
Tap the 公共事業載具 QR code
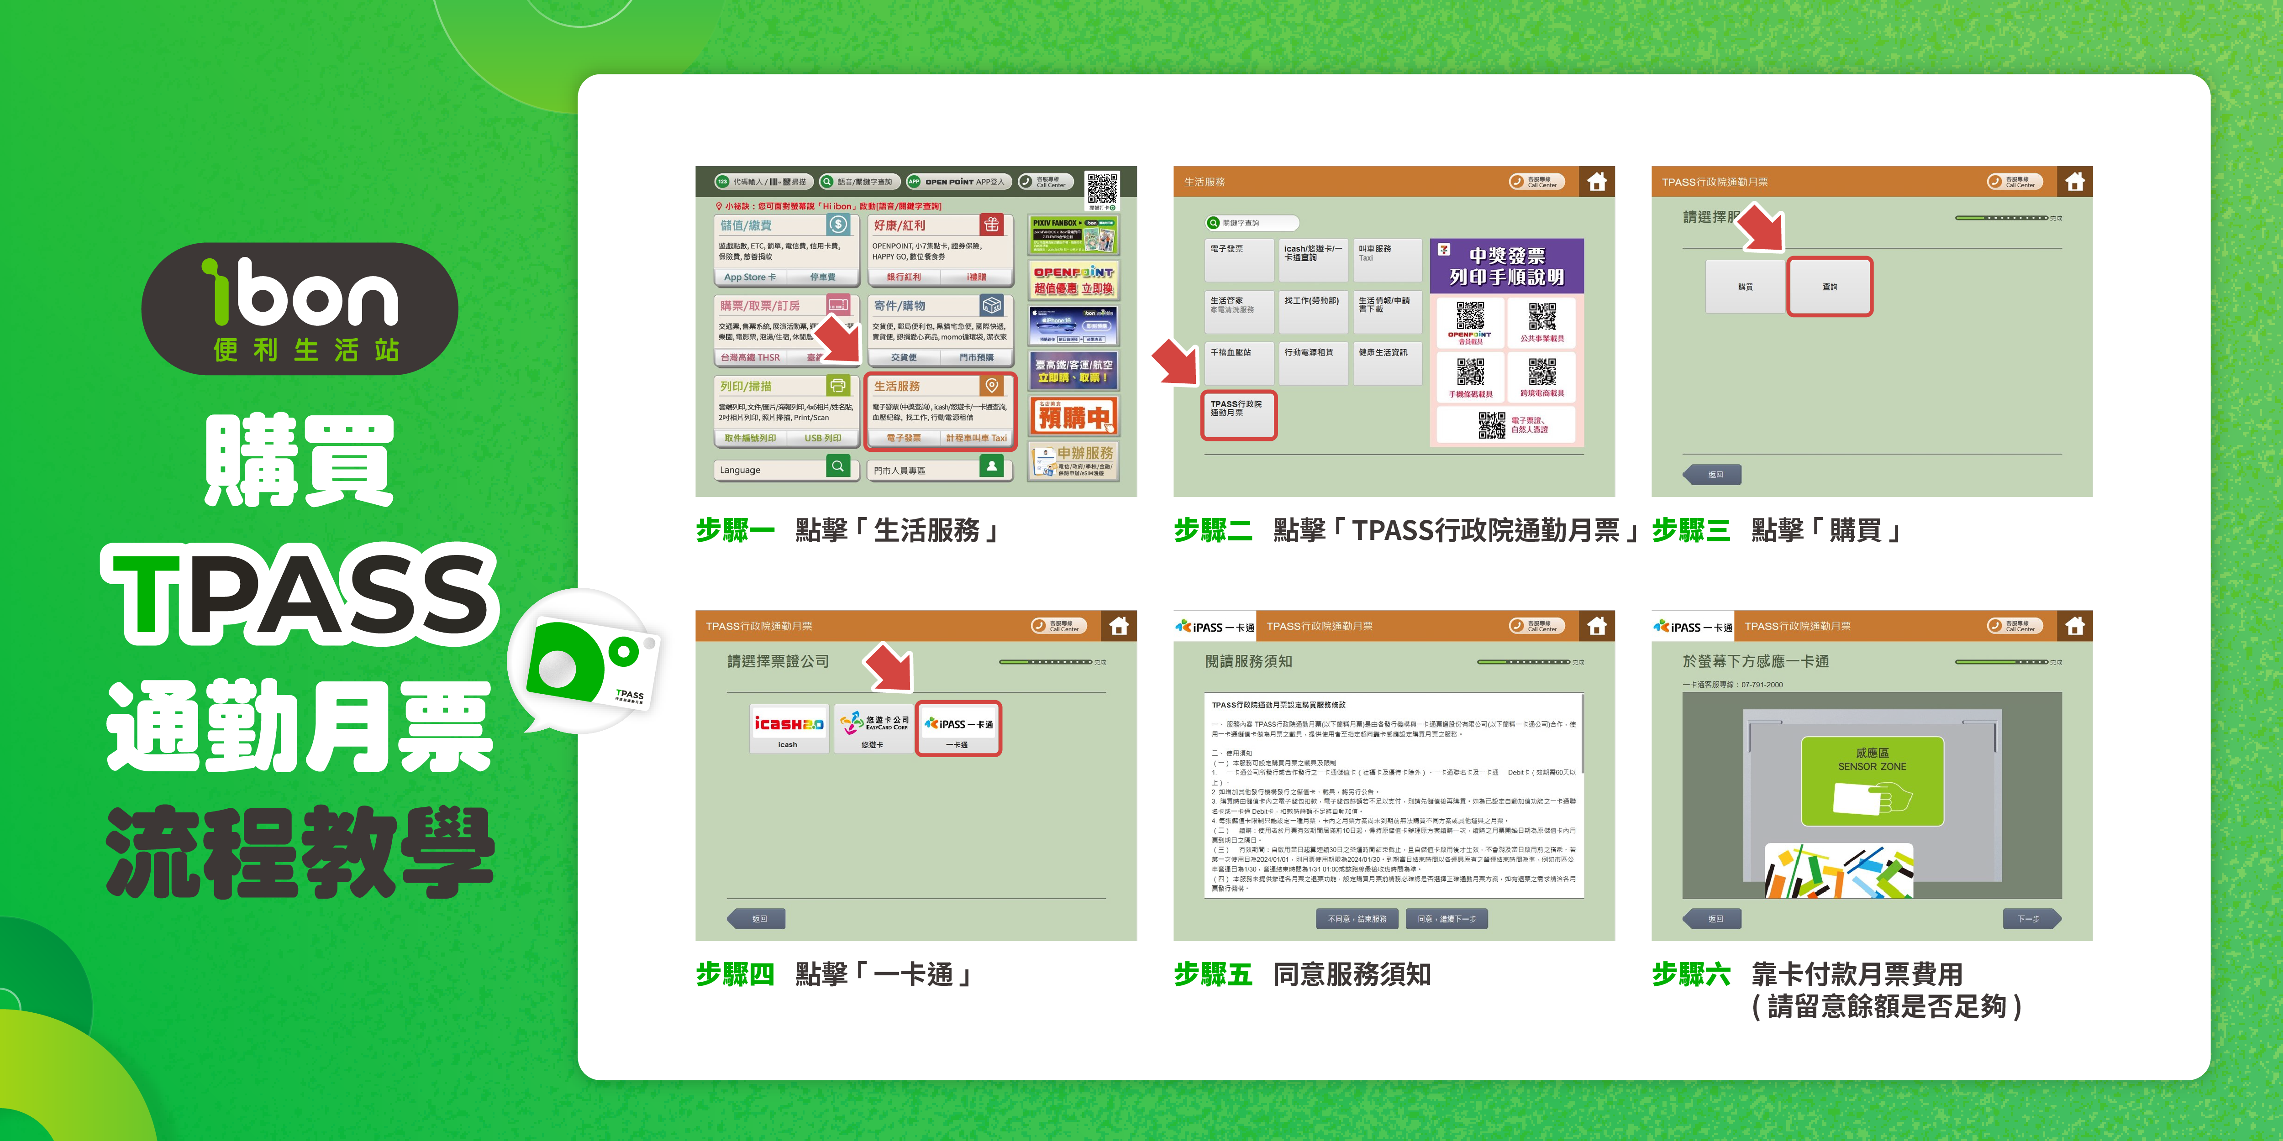[x=1542, y=317]
